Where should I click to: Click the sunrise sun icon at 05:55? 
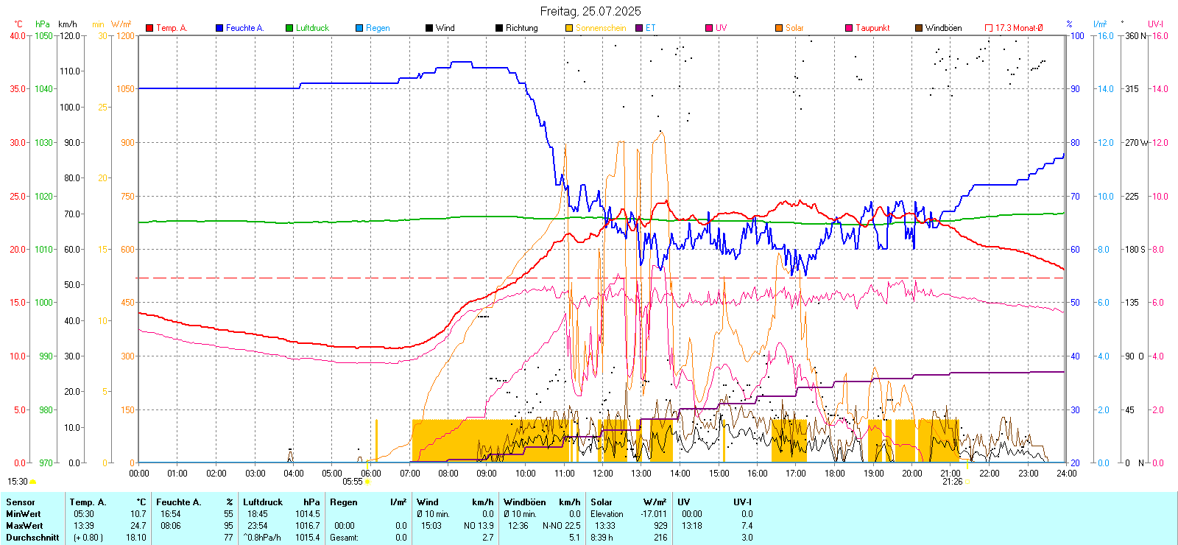pos(367,482)
